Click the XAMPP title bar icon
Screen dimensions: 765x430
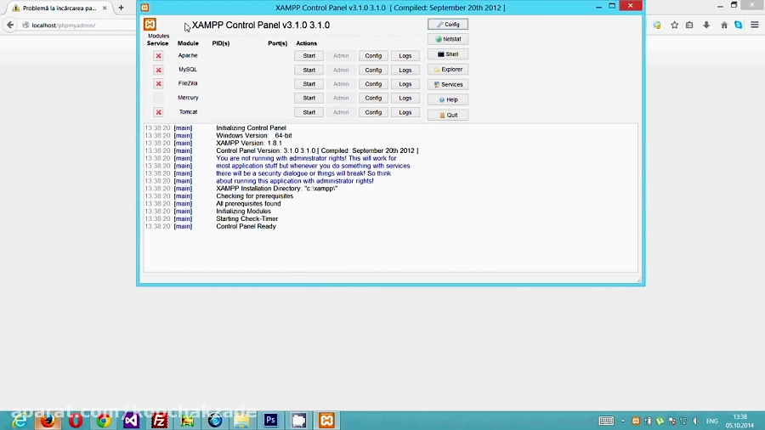144,8
